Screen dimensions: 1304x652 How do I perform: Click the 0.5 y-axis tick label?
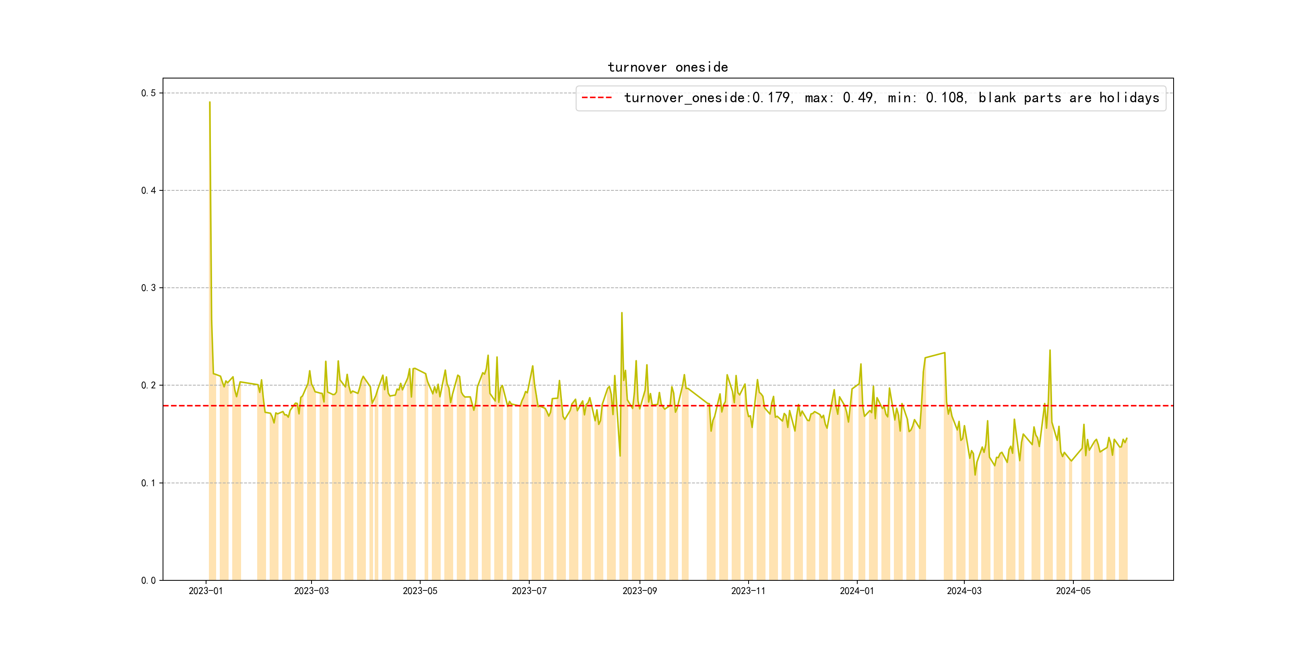pos(149,93)
